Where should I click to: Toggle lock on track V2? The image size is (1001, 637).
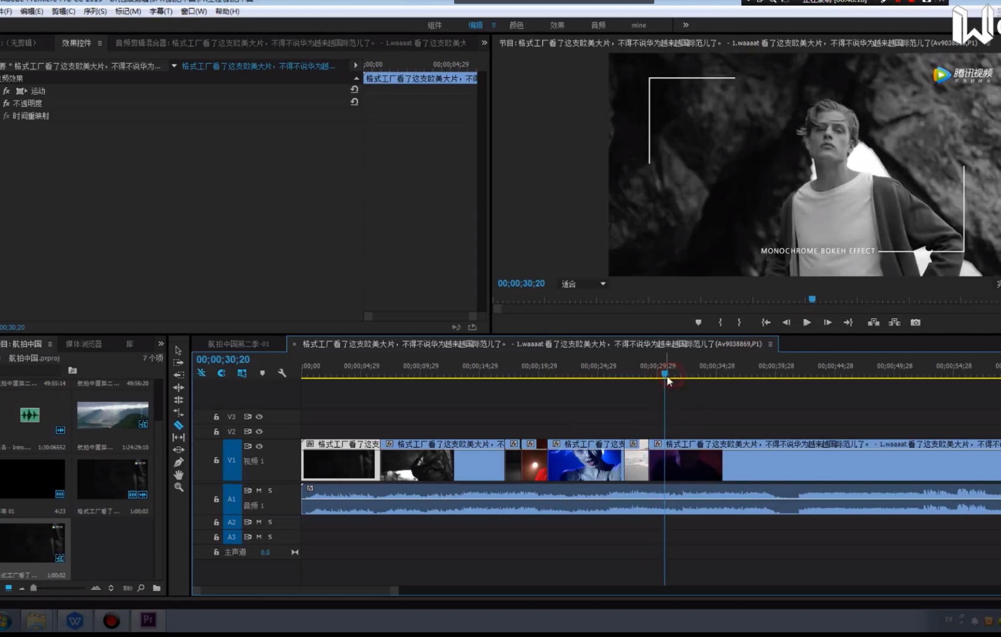[216, 432]
